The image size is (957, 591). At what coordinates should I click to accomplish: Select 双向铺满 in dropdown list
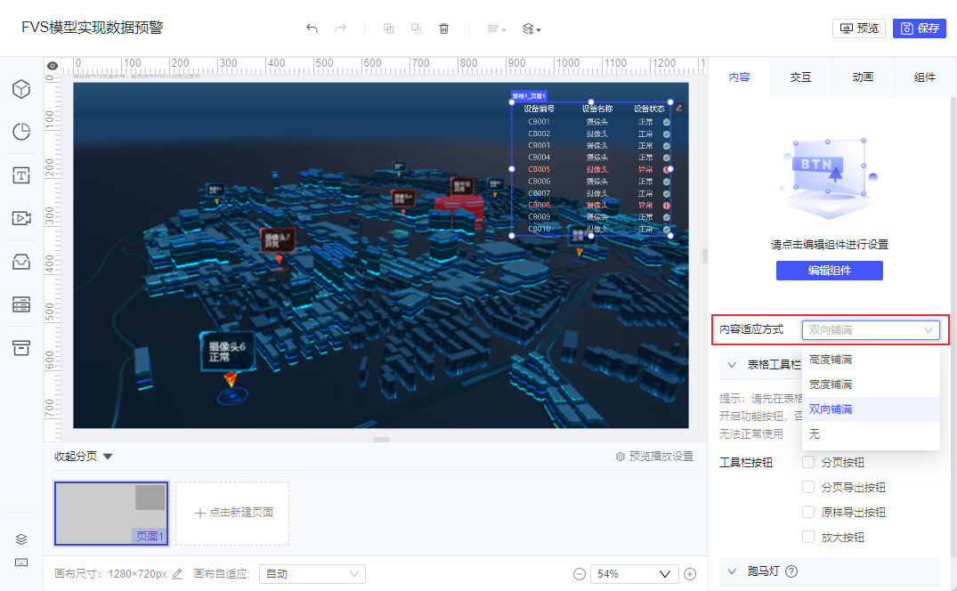click(871, 409)
